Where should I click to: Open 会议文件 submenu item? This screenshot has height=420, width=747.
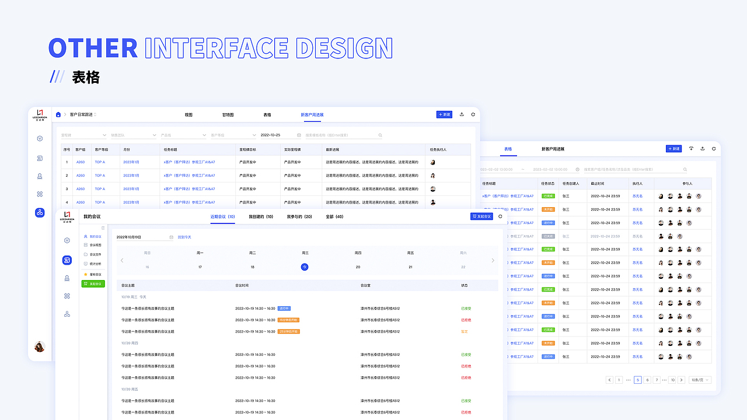tap(93, 254)
